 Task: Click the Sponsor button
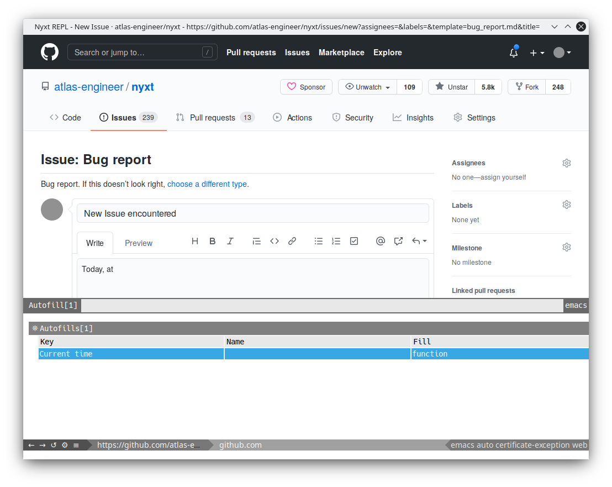307,87
